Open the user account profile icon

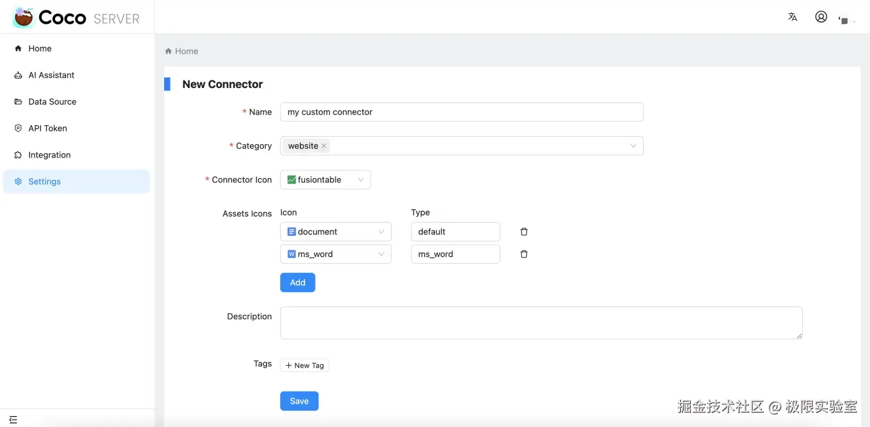coord(821,17)
